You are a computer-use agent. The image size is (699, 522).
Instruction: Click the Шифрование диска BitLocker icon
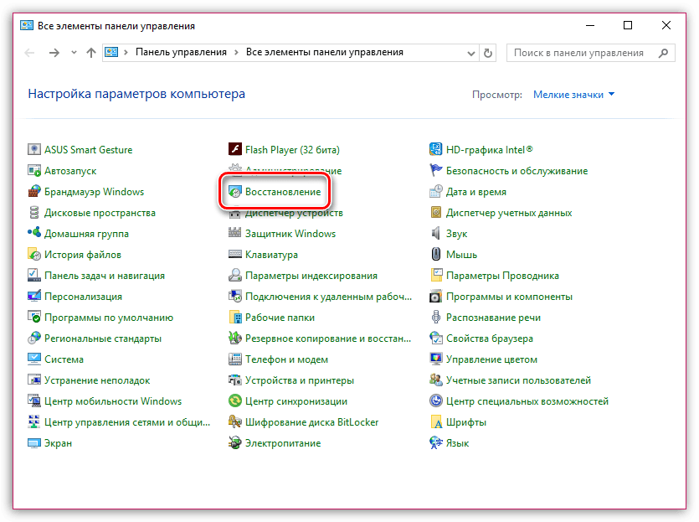[235, 422]
